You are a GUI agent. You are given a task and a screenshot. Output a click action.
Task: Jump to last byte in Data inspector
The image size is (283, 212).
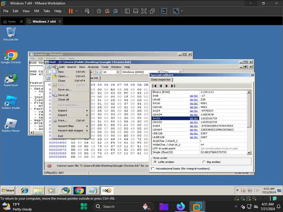(x=173, y=86)
